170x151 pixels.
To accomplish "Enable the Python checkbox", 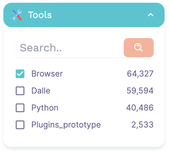I will pos(20,108).
